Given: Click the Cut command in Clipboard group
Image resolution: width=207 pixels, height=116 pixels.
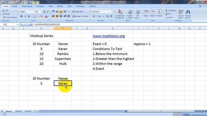Looking at the screenshot, I should coord(5,10).
